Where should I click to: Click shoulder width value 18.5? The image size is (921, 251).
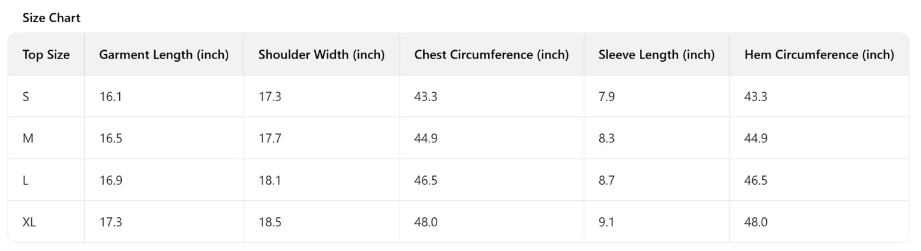270,222
